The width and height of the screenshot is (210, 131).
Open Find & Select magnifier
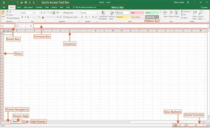point(201,15)
